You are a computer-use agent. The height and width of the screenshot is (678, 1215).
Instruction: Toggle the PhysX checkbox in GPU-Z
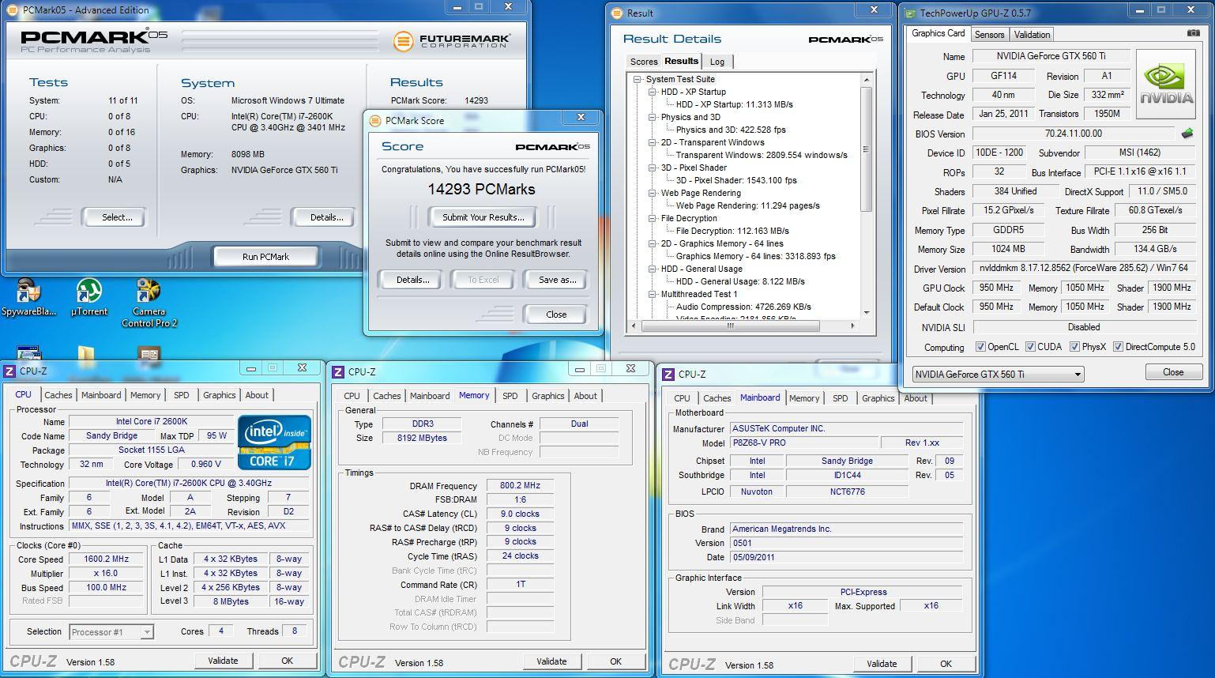click(1074, 346)
